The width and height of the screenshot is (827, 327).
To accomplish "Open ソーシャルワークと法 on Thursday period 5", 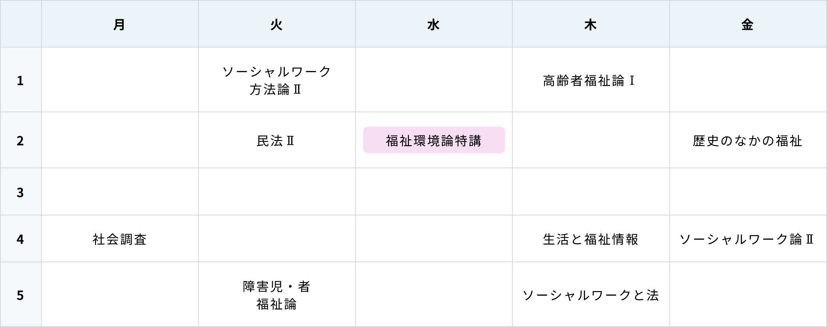I will pyautogui.click(x=591, y=295).
